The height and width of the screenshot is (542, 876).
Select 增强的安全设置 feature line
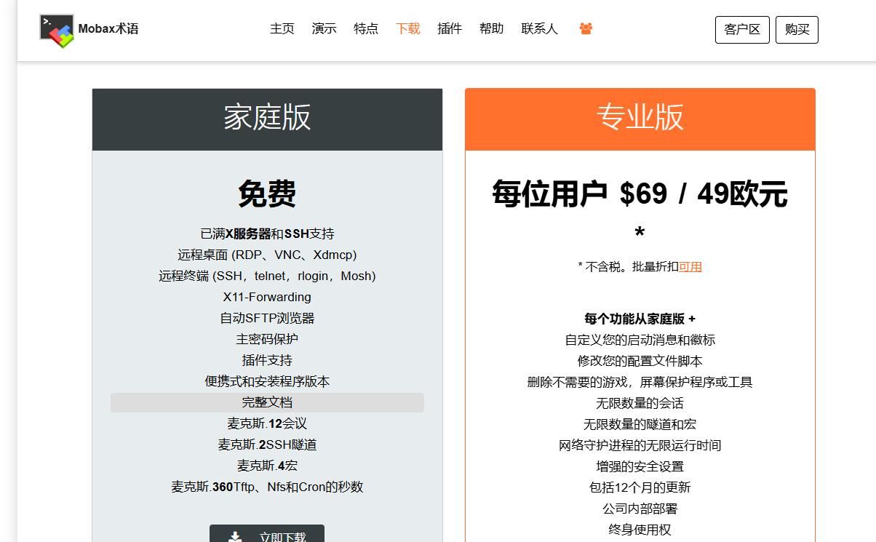coord(640,466)
